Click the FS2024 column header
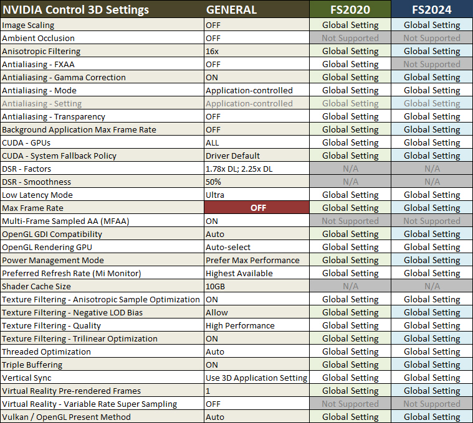Screen dimensions: 473x423 point(432,10)
